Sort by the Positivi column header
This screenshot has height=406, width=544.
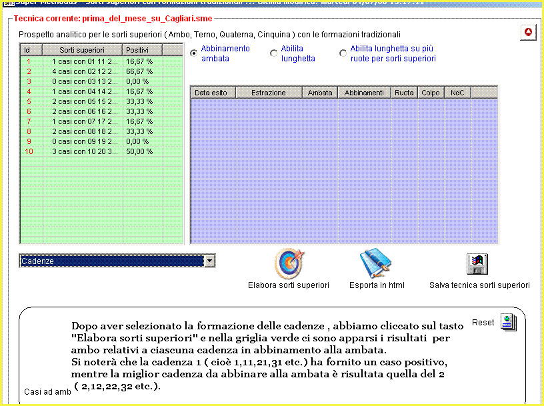pyautogui.click(x=142, y=50)
